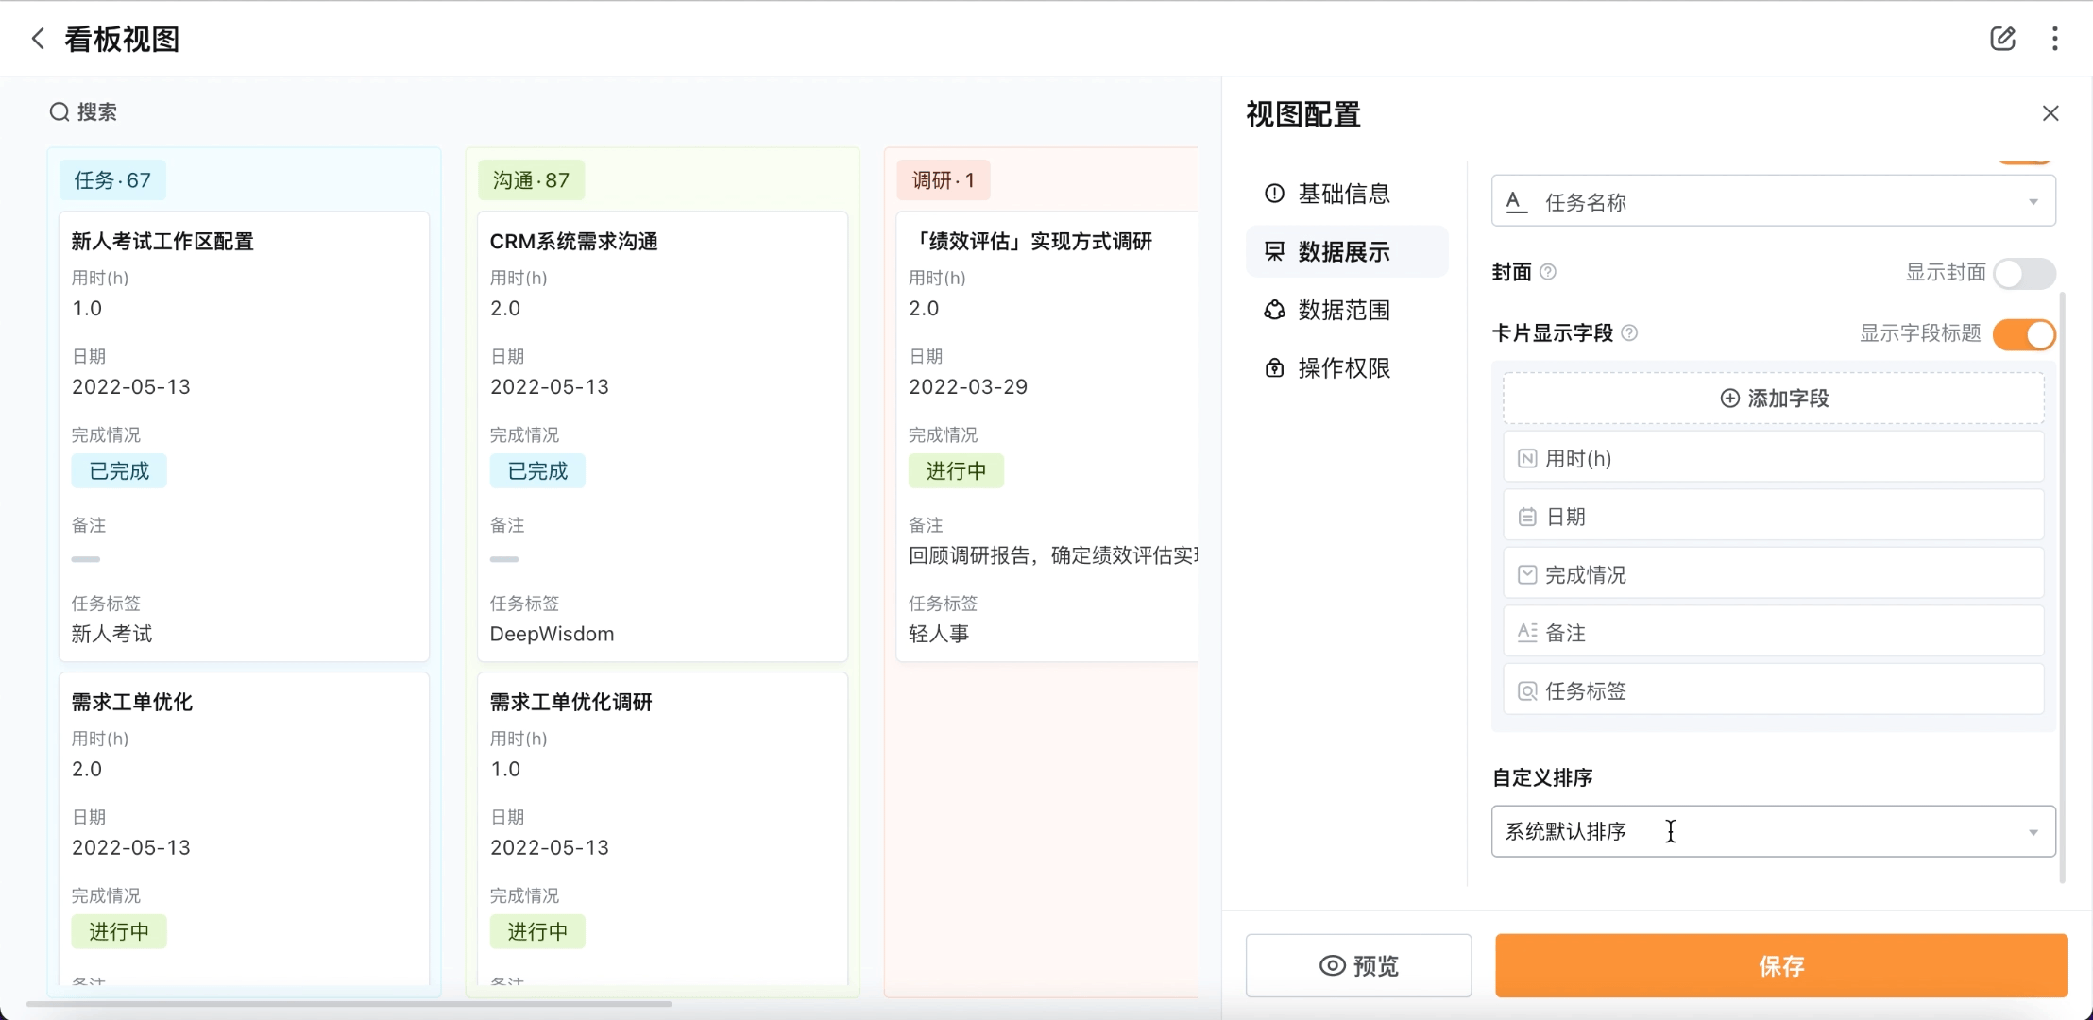2093x1020 pixels.
Task: Click the text-type icon in 任务名称 dropdown
Action: pyautogui.click(x=1517, y=202)
